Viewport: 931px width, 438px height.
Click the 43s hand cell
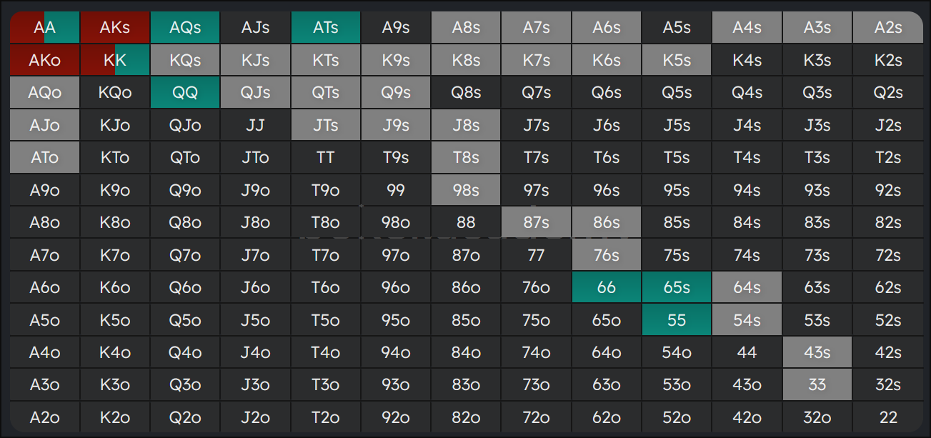817,352
